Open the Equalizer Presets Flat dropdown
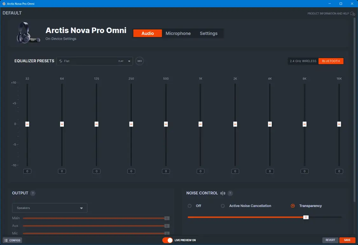358x245 pixels. 95,61
